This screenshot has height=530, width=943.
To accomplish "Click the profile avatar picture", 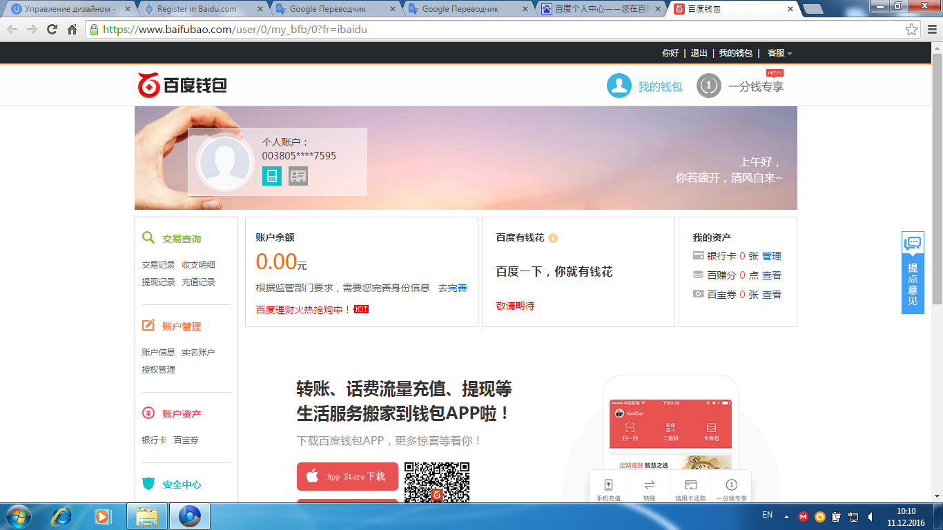I will pyautogui.click(x=225, y=164).
